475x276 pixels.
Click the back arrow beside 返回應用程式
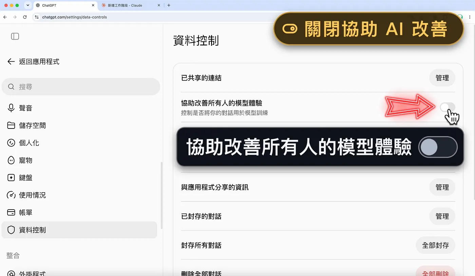[11, 61]
